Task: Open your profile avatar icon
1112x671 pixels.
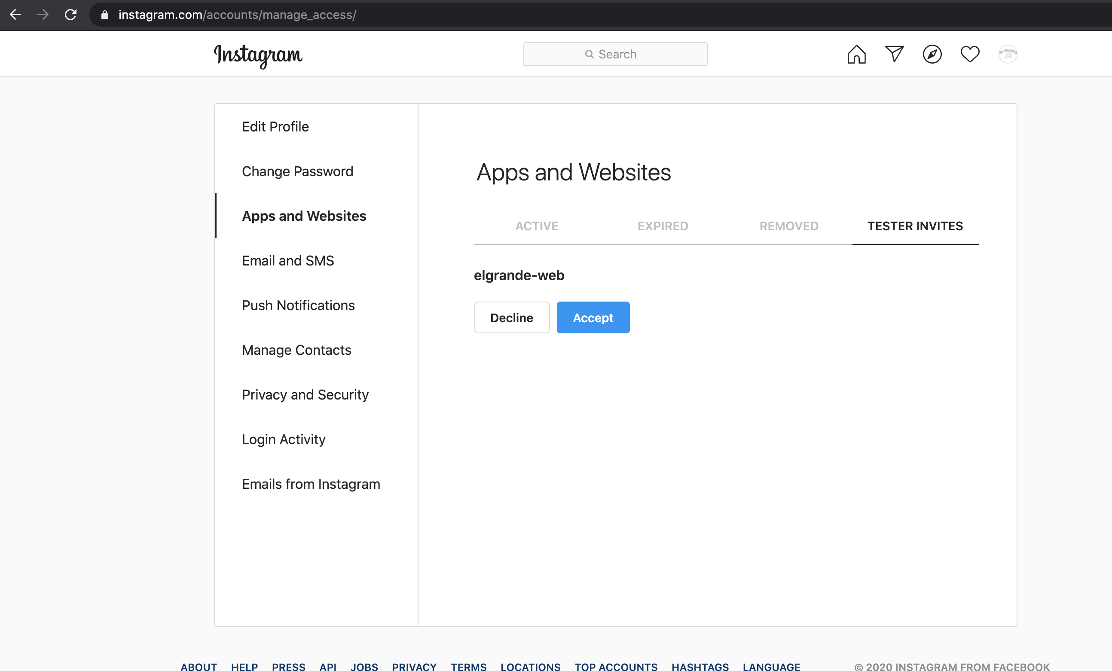Action: coord(1008,54)
